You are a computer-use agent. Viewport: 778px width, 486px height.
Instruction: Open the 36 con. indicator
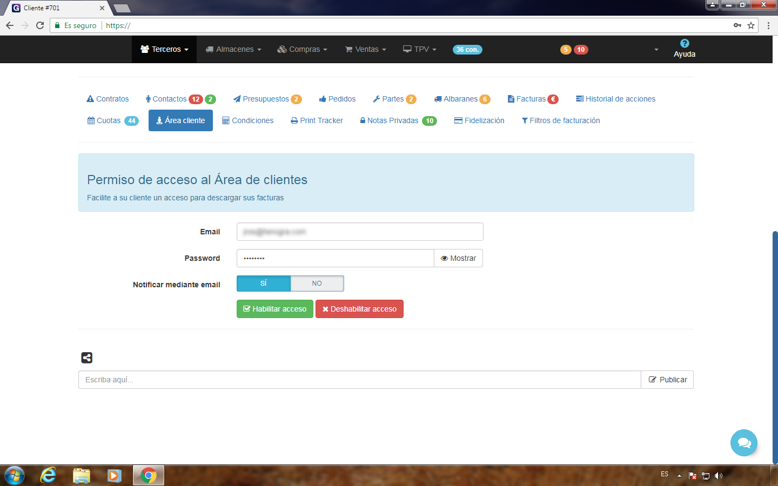467,50
